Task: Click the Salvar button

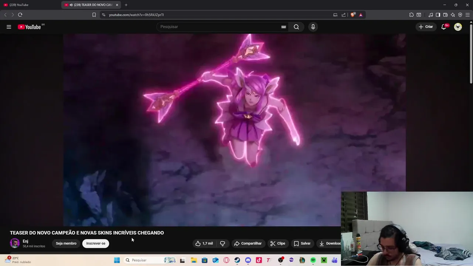Action: 302,243
